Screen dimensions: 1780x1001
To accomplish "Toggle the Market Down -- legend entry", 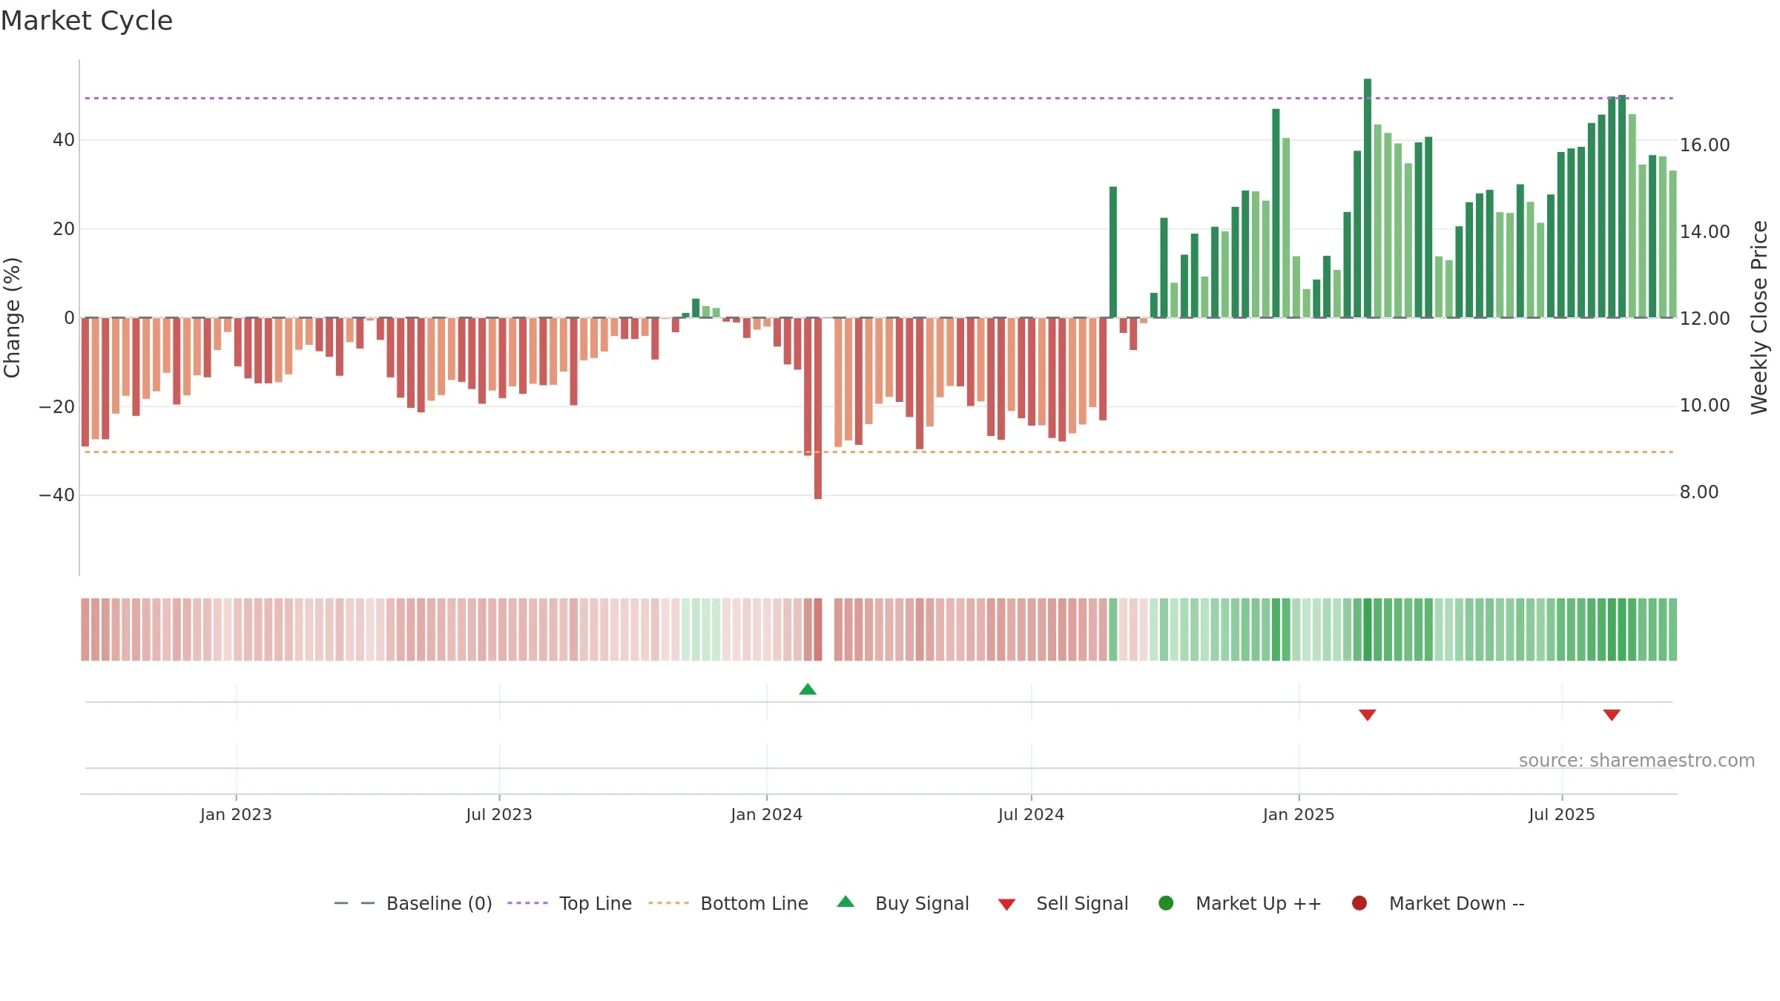I will coord(1438,903).
